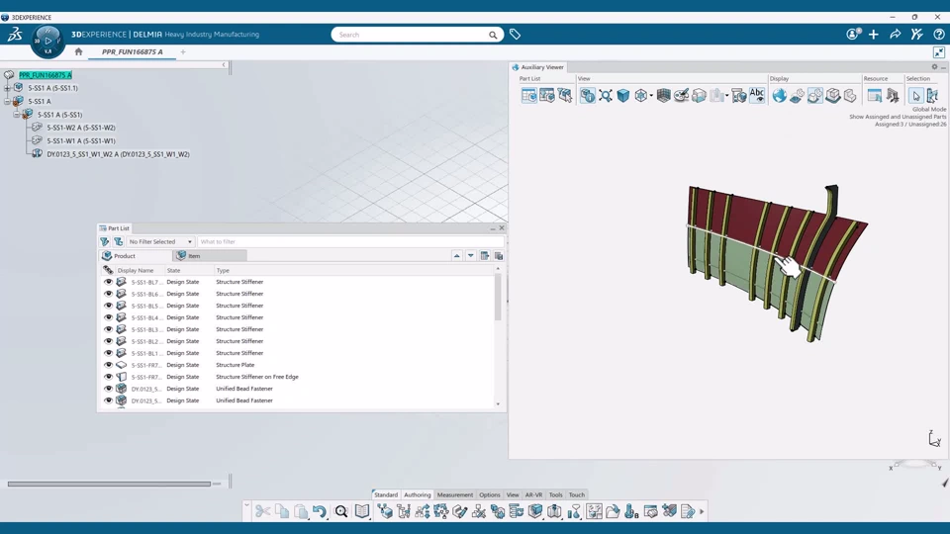Click the compass play button

[47, 42]
